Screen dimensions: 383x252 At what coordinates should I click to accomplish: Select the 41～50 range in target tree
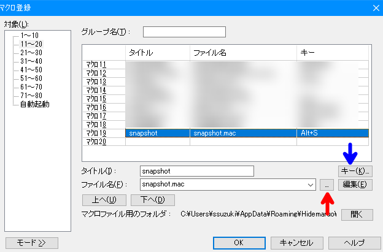click(31, 69)
